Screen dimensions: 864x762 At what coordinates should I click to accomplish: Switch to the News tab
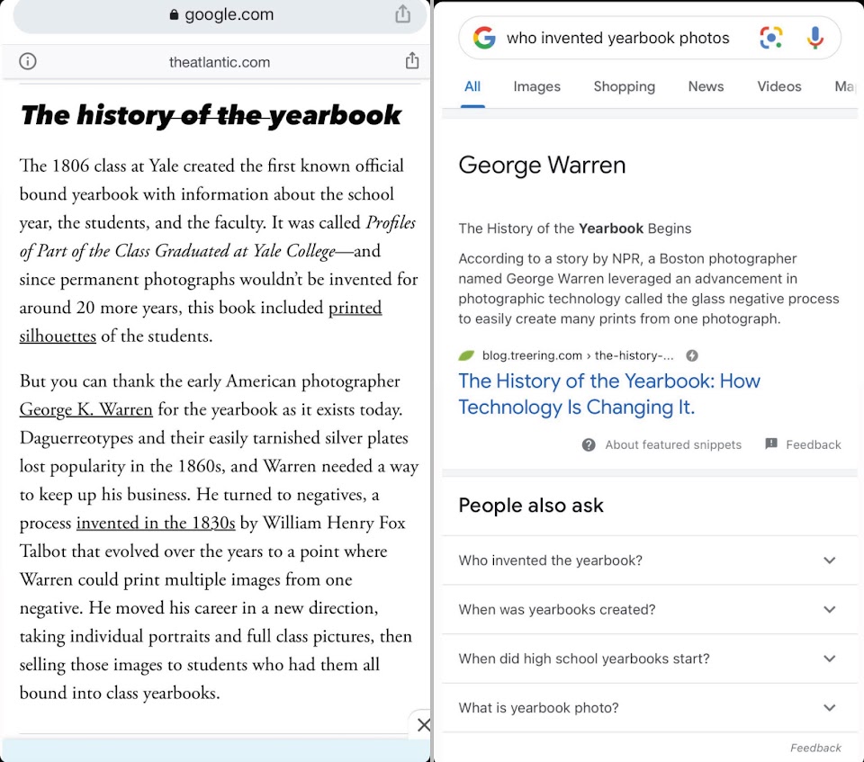706,86
